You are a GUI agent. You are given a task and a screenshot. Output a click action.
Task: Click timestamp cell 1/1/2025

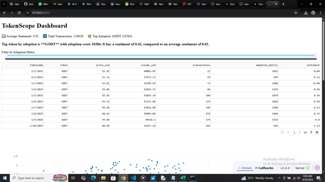23,71
